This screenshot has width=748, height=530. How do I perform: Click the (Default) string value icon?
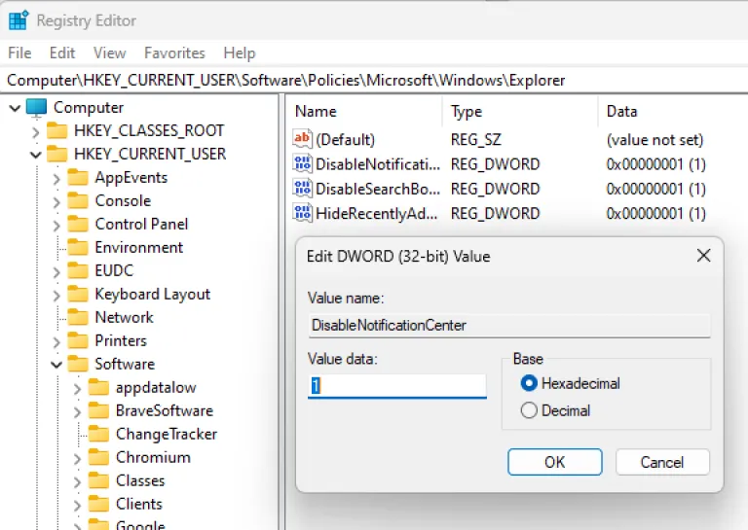pyautogui.click(x=302, y=140)
